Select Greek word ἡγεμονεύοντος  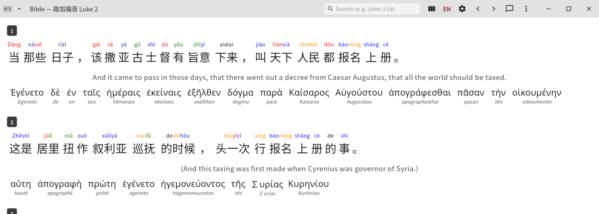pyautogui.click(x=193, y=184)
